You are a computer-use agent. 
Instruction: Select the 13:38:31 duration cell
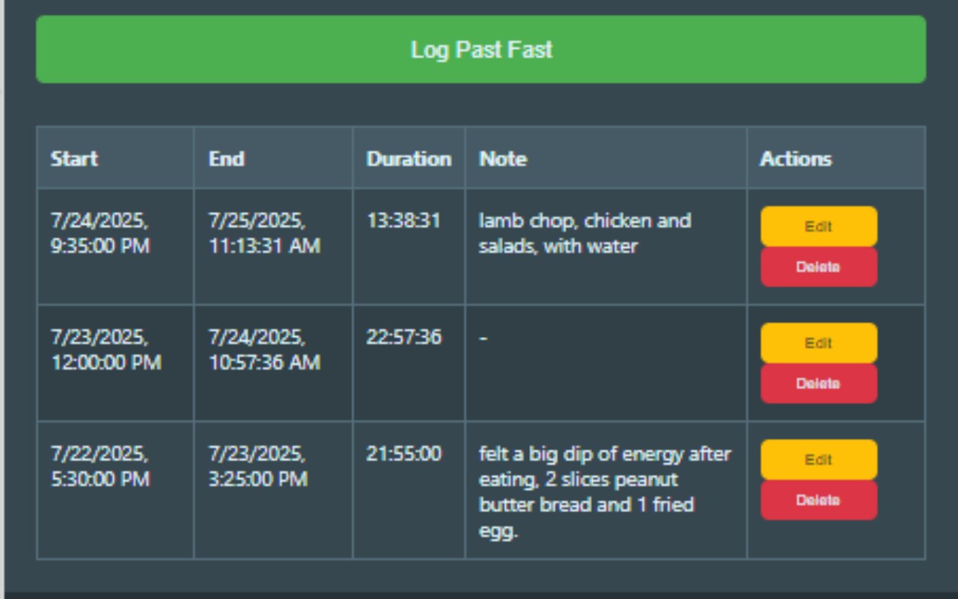coord(403,221)
